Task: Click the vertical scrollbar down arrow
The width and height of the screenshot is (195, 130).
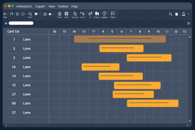Action: click(x=190, y=121)
